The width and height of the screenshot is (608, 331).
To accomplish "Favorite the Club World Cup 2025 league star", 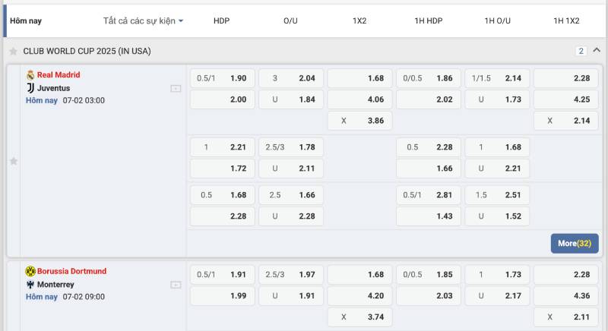I will (13, 51).
